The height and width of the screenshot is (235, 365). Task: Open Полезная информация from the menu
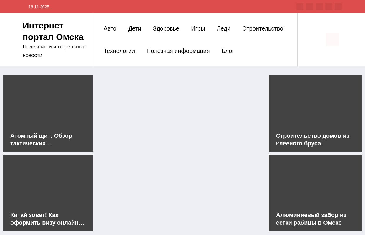pyautogui.click(x=178, y=51)
